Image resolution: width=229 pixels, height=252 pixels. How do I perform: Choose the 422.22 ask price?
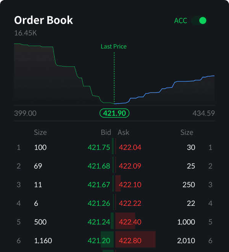130,204
